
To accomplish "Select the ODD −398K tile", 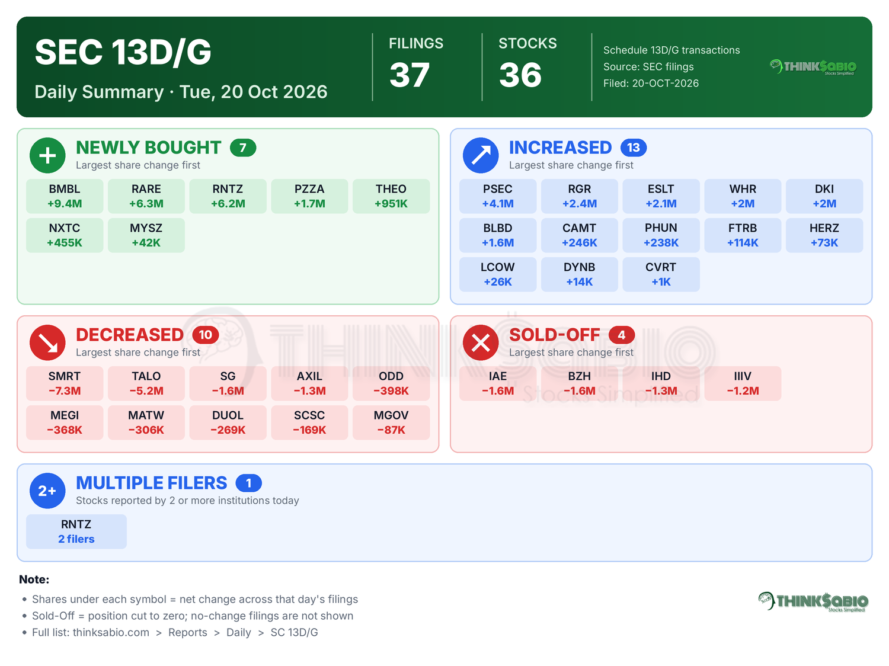I will tap(391, 383).
